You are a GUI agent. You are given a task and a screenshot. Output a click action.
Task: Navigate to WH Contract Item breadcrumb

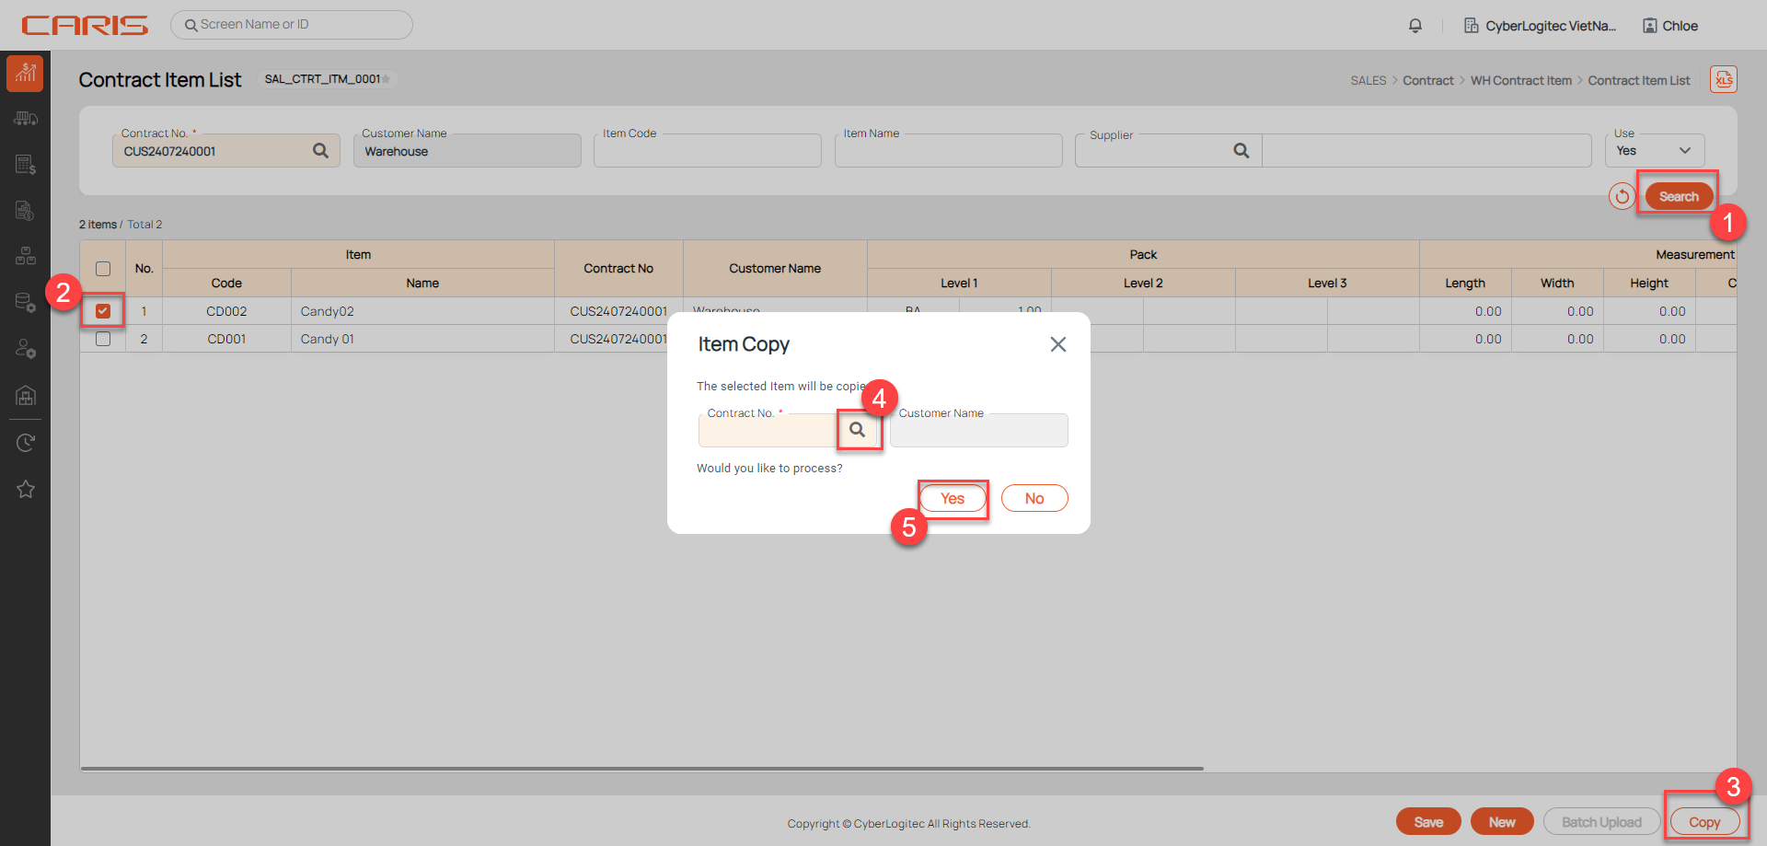click(1520, 81)
